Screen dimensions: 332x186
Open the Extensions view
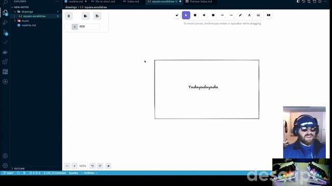pos(5,62)
